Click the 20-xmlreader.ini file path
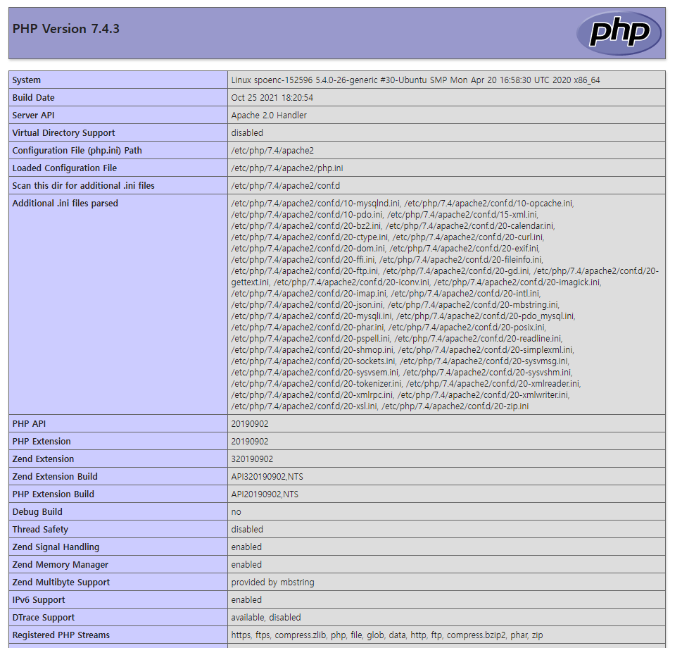 (493, 384)
